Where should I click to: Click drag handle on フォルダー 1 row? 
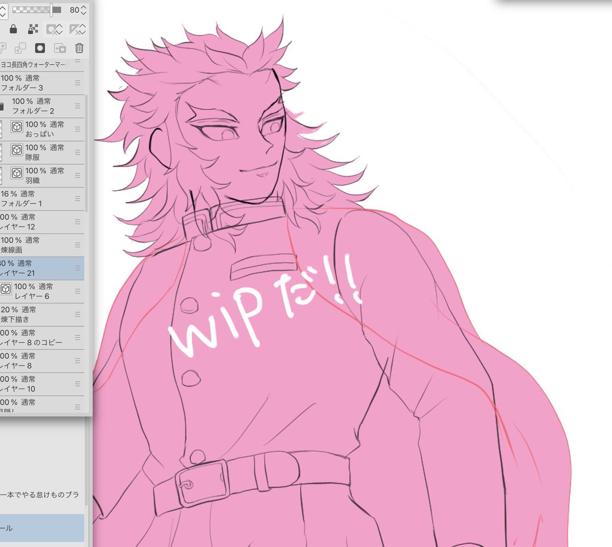[78, 198]
